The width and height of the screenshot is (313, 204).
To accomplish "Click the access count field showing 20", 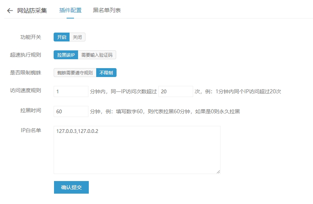I will pos(175,91).
